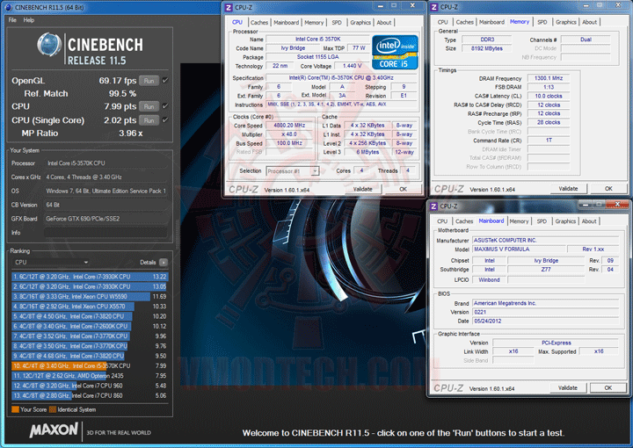Select SPD tab in Memory window
The image size is (633, 448).
tap(542, 22)
